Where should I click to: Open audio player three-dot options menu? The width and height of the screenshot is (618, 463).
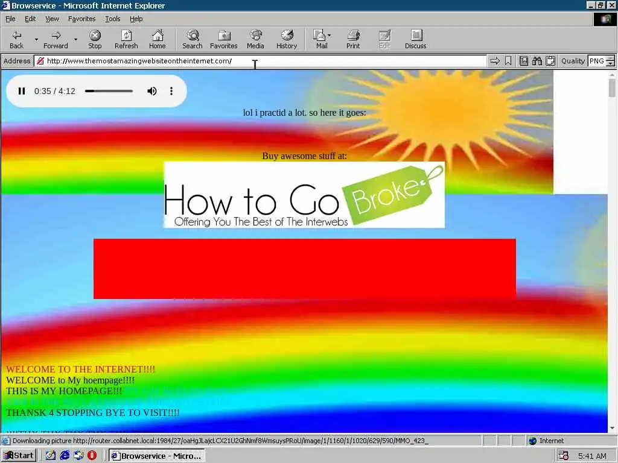point(171,91)
